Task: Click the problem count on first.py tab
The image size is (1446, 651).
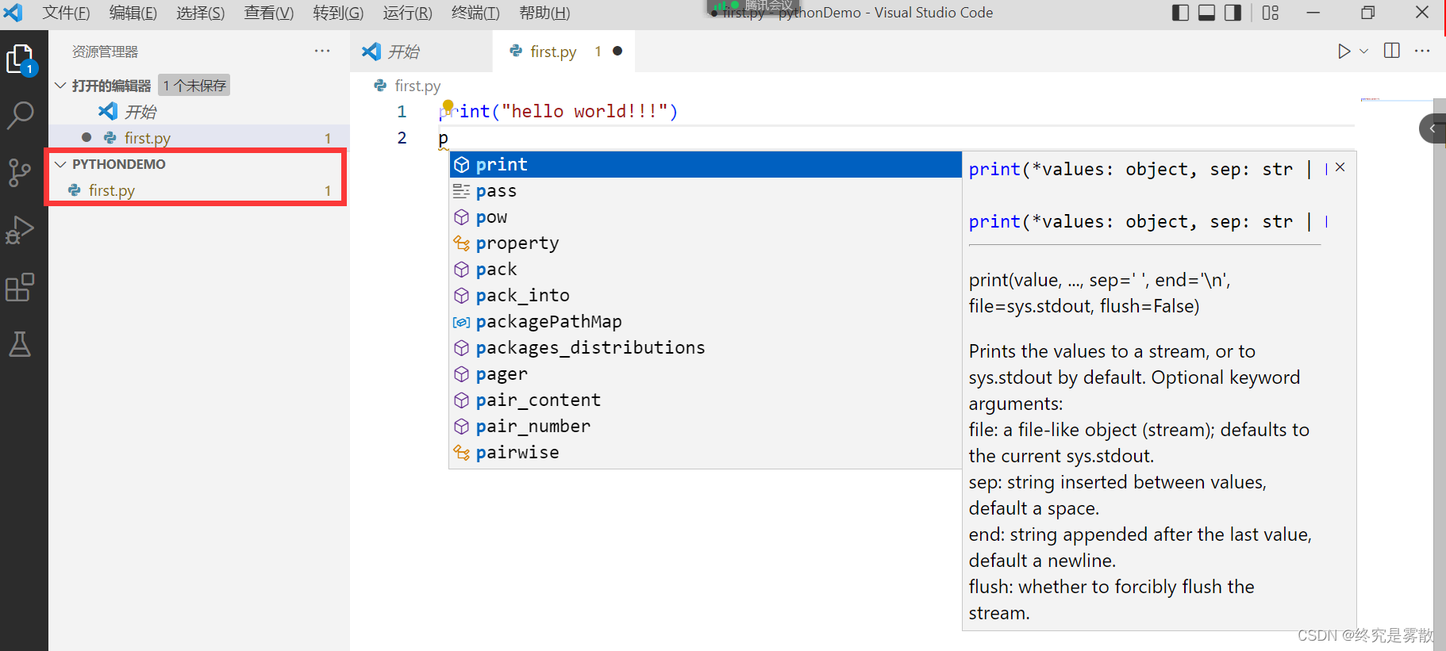Action: pos(598,52)
